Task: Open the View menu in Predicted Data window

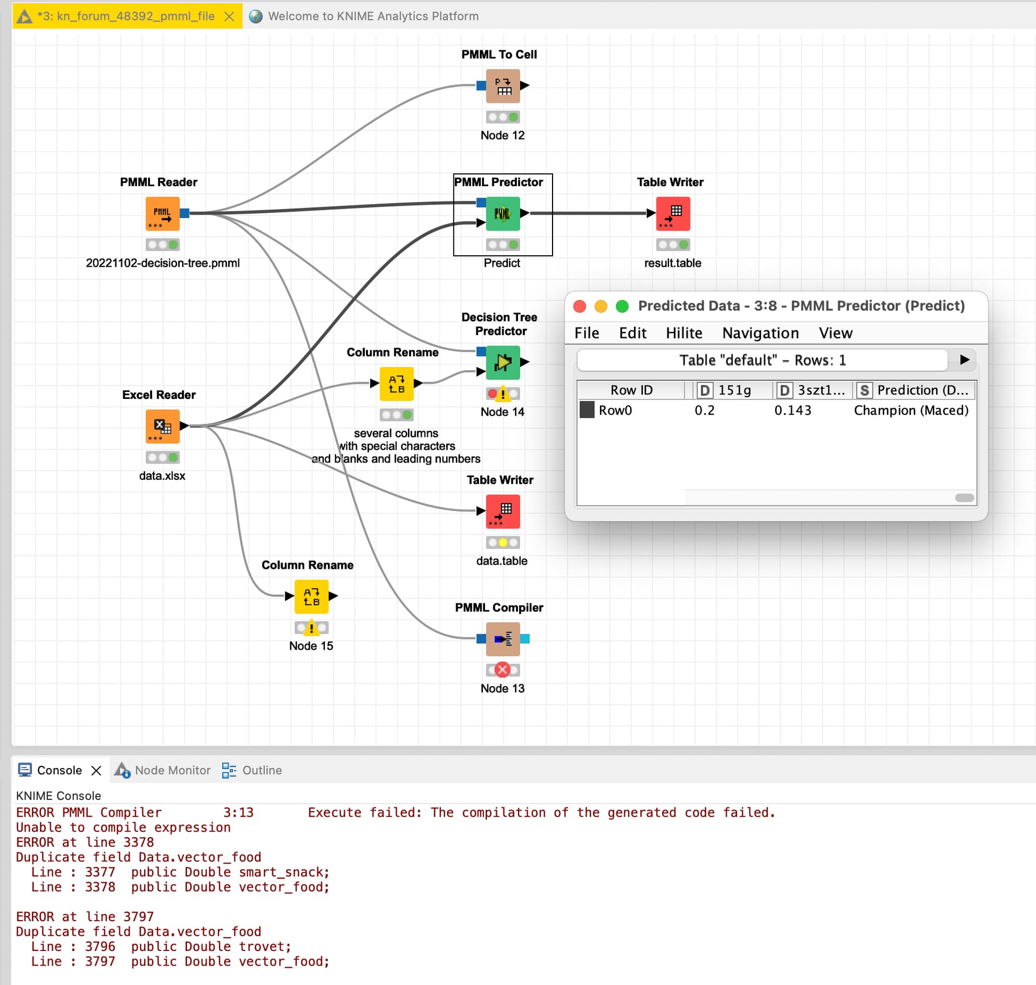Action: [835, 333]
